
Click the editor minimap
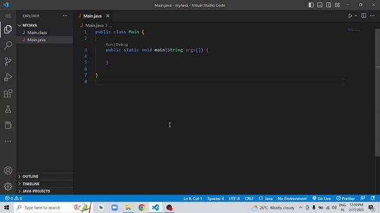click(x=354, y=30)
